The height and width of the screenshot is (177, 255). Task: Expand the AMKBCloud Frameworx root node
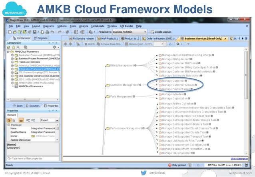8,51
